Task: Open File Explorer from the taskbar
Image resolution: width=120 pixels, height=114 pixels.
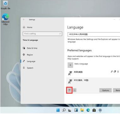Action: tap(82, 110)
